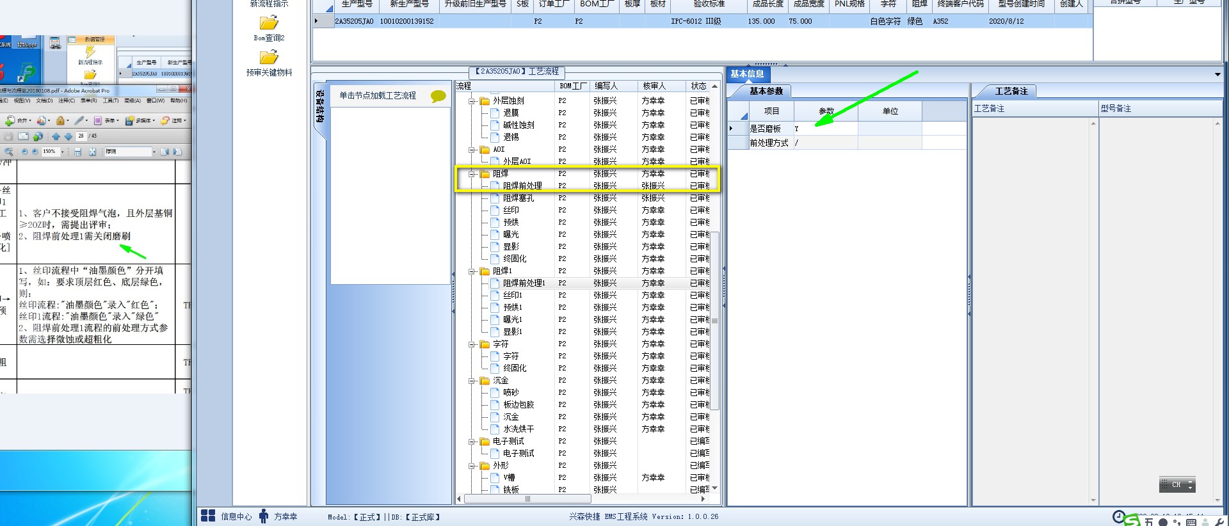This screenshot has width=1229, height=526.
Task: Open the 基本信息 panel dropdown arrow
Action: tap(1217, 75)
